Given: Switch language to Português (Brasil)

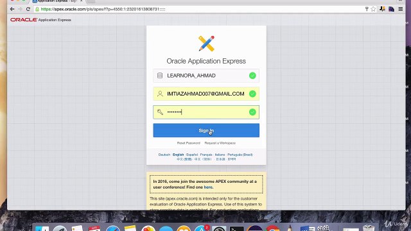Looking at the screenshot, I should pos(240,155).
